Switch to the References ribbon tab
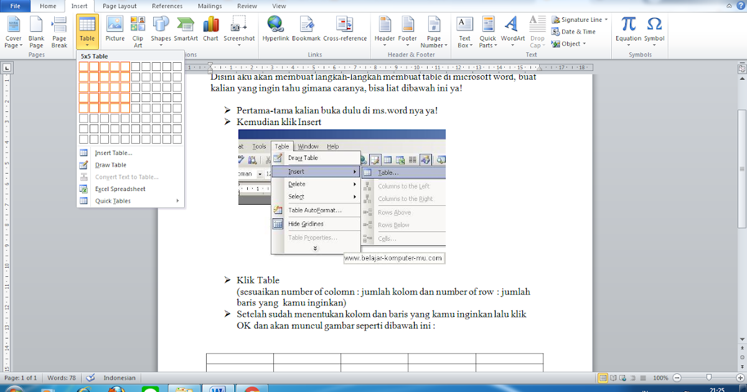This screenshot has height=392, width=747. (x=167, y=6)
